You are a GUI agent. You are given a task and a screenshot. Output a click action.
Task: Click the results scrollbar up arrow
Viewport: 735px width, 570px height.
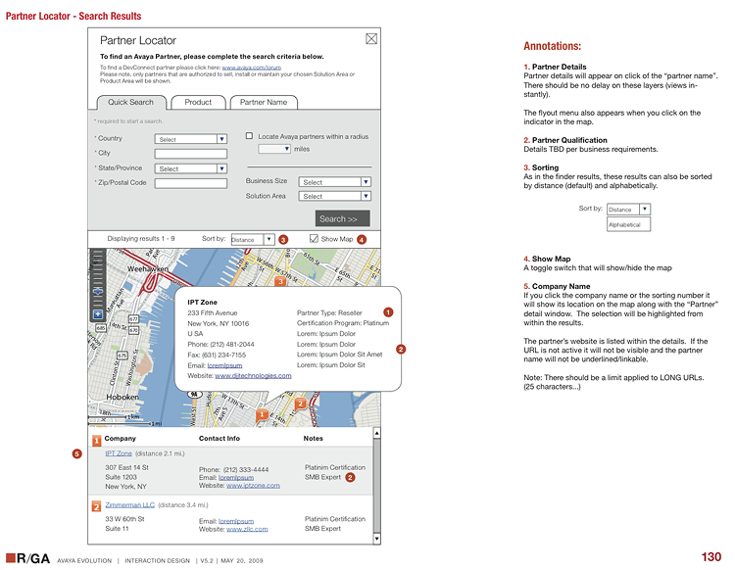[x=377, y=433]
